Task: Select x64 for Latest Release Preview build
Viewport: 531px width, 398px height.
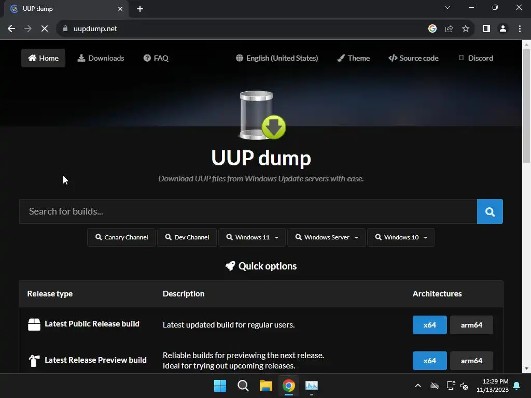Action: (x=430, y=361)
